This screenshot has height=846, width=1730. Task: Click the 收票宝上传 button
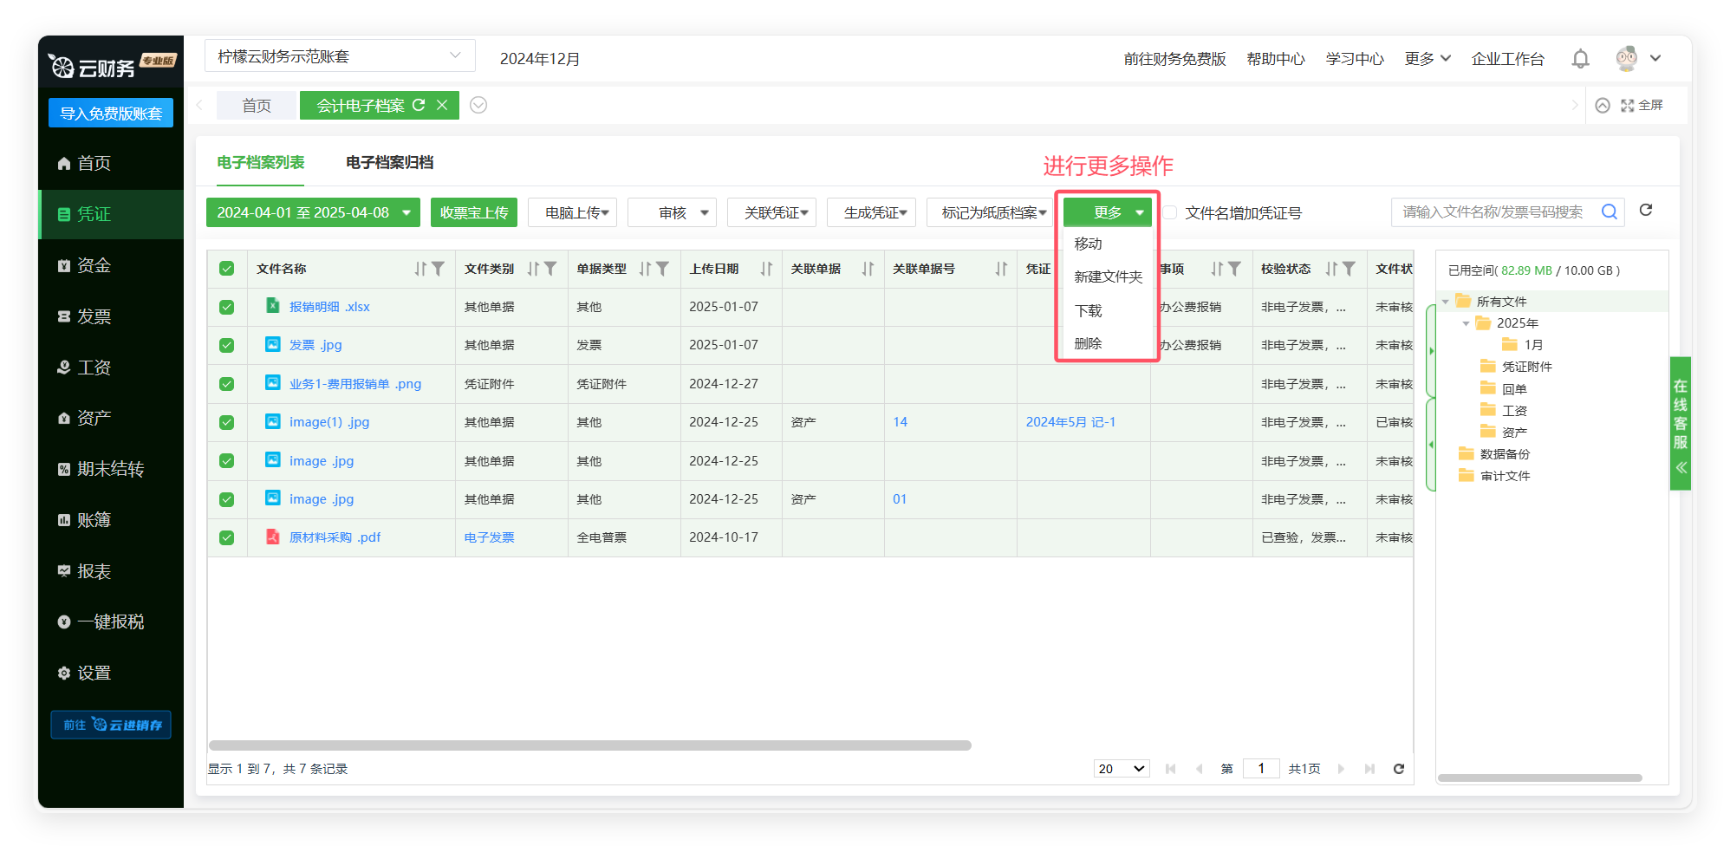(x=474, y=213)
